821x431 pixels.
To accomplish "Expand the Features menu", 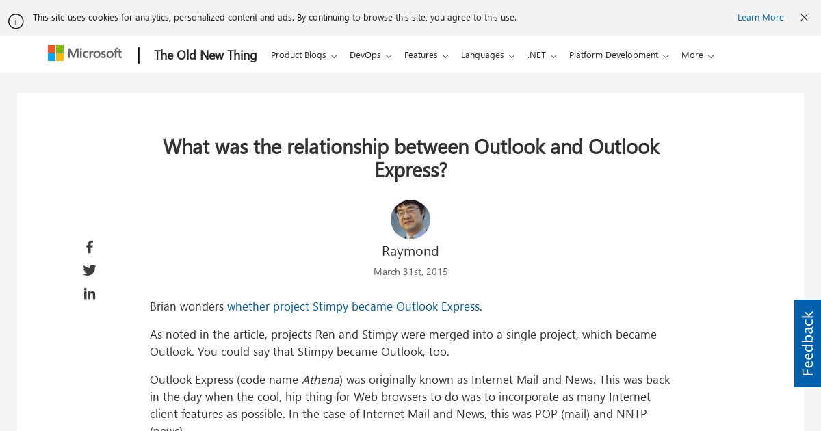I will [x=426, y=55].
